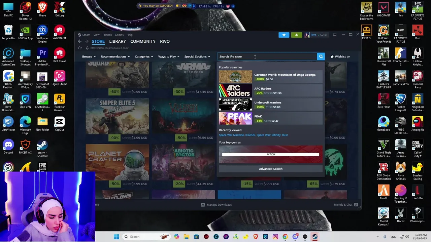Click the Search the store input field
The image size is (431, 242).
[267, 56]
